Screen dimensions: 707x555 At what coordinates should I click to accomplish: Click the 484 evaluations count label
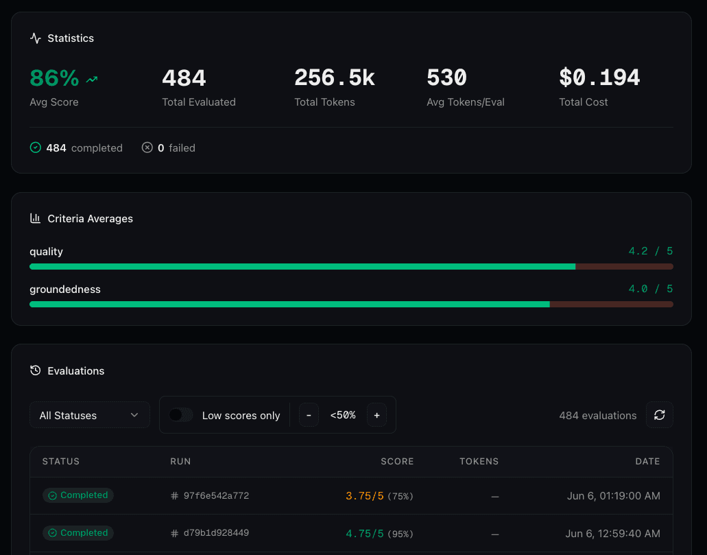tap(598, 416)
